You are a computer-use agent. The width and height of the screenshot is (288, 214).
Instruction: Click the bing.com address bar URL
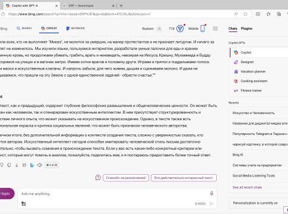click(79, 14)
